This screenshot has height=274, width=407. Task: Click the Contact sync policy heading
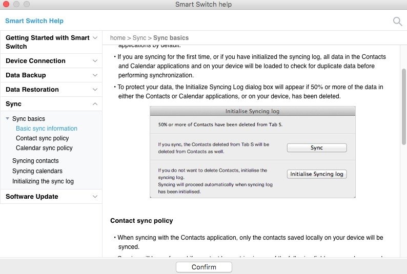[141, 221]
